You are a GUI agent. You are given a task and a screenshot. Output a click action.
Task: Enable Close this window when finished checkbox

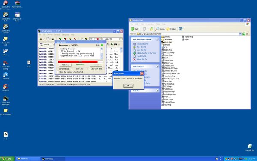tap(57, 72)
